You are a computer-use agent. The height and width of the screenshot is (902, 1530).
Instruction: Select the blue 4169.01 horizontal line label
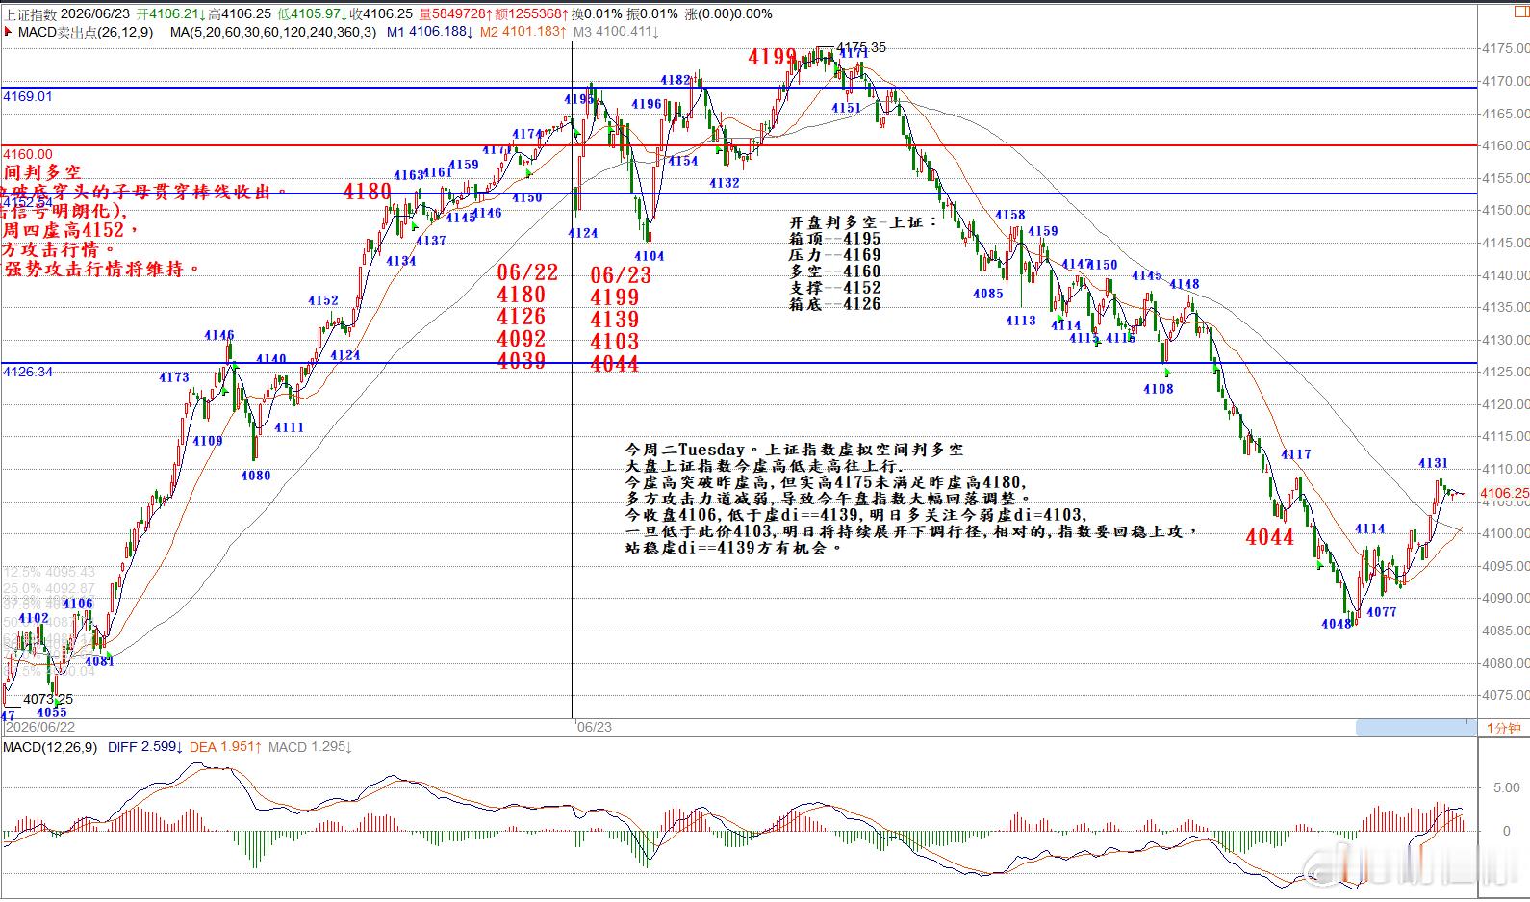click(x=28, y=97)
